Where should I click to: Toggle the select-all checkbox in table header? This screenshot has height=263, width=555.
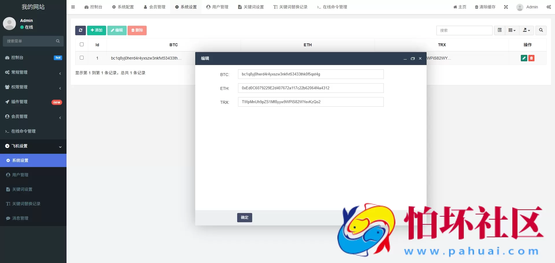tap(82, 45)
